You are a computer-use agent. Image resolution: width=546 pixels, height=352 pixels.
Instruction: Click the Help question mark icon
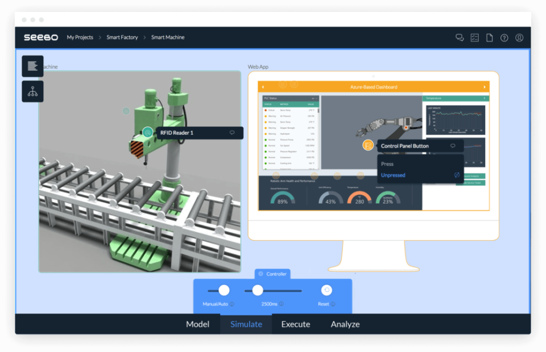pos(504,37)
